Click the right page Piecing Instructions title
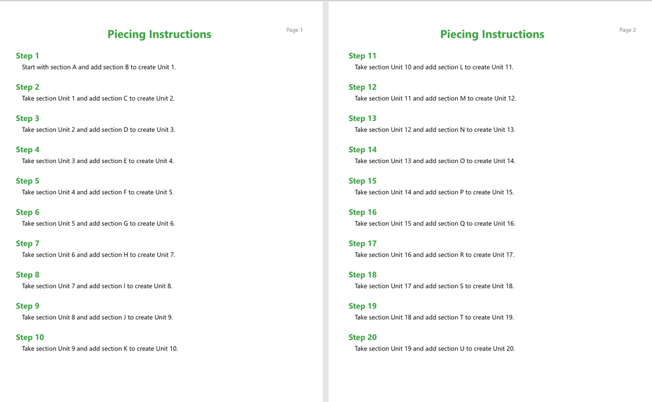652x402 pixels. [x=492, y=34]
